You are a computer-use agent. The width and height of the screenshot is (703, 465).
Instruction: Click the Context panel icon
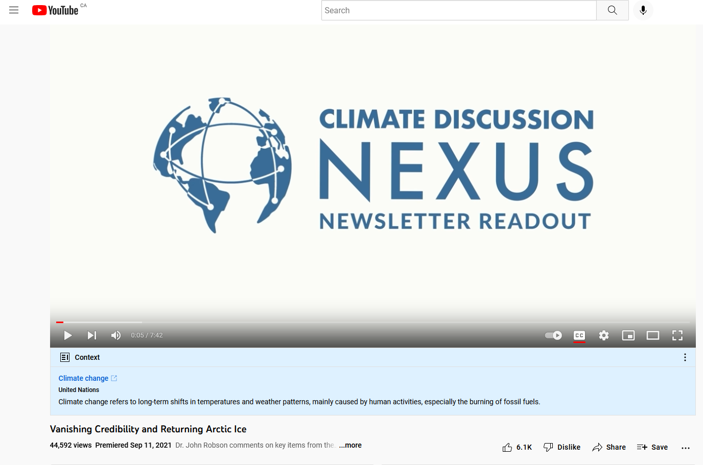tap(65, 357)
